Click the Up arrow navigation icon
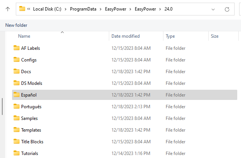Image resolution: width=241 pixels, height=158 pixels. pos(8,9)
